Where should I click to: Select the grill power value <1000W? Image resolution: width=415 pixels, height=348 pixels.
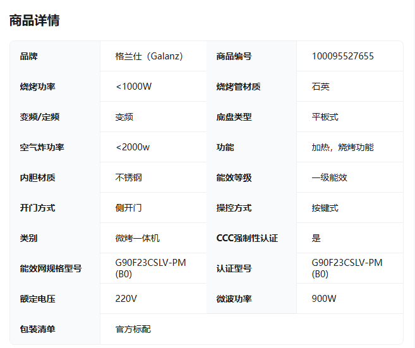tap(133, 87)
